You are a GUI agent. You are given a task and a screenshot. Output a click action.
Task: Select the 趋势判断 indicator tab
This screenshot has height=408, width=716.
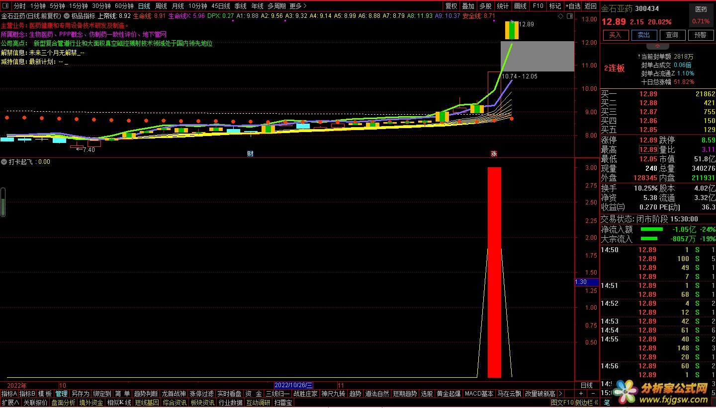tap(146, 394)
